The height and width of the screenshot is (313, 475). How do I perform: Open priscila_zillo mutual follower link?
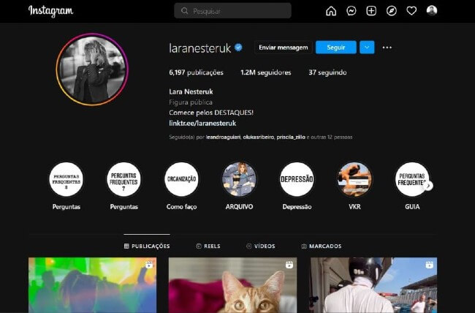(x=291, y=137)
